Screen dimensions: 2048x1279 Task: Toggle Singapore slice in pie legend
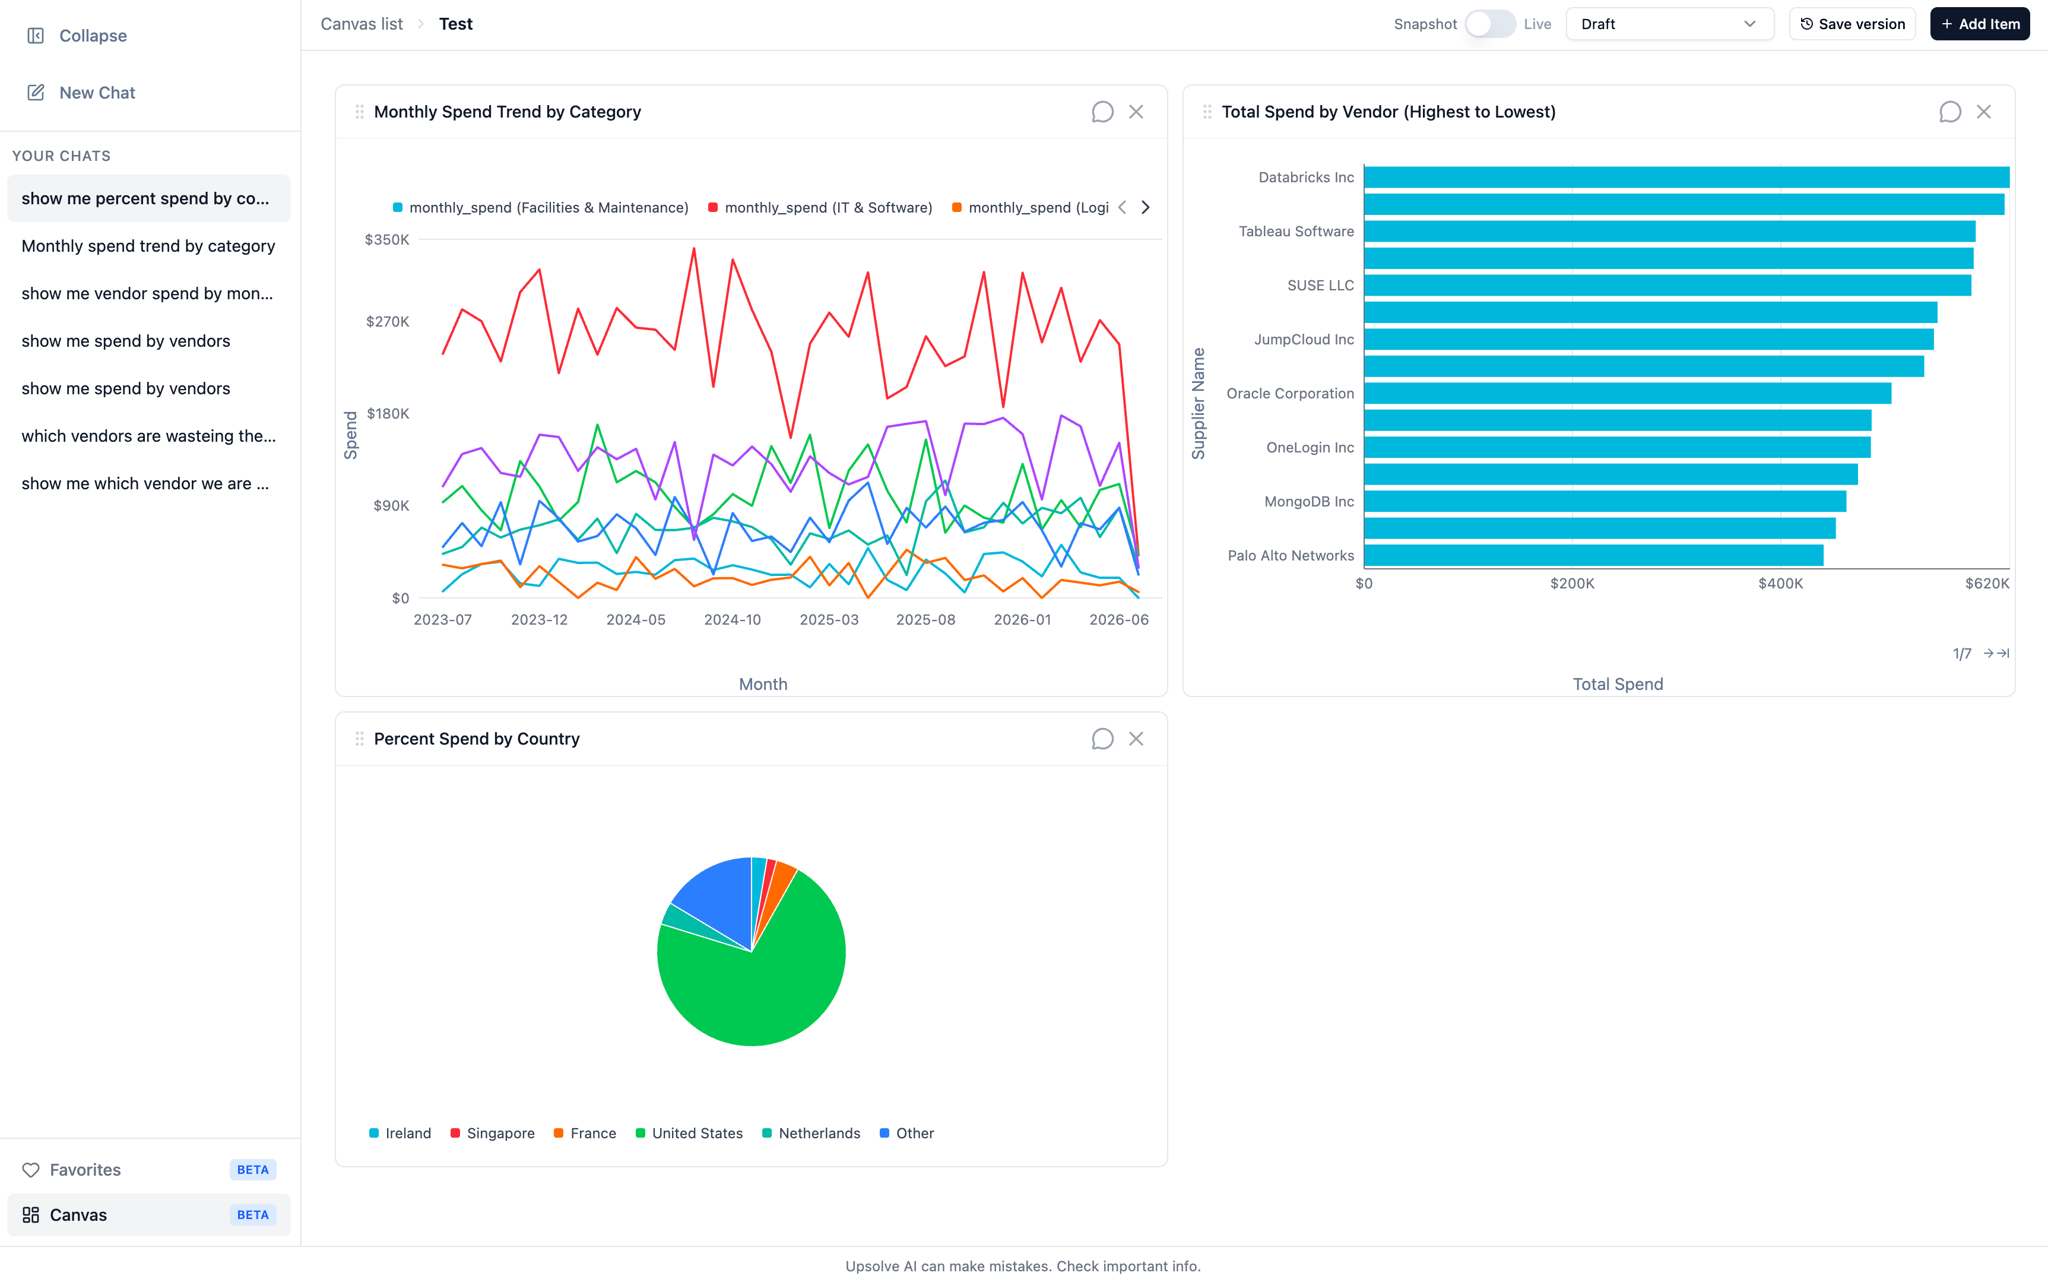click(x=492, y=1133)
